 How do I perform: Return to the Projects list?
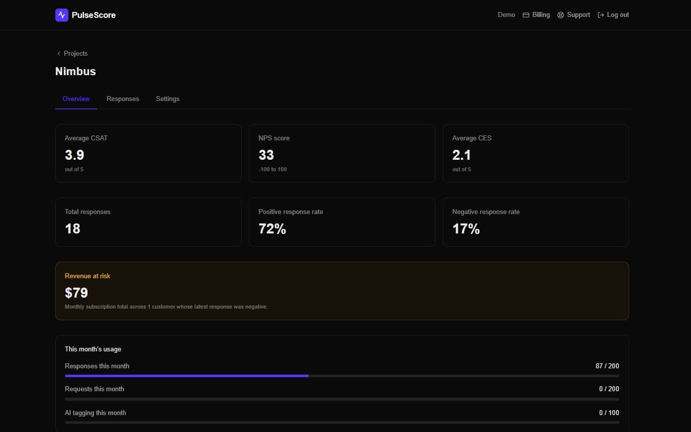point(72,53)
